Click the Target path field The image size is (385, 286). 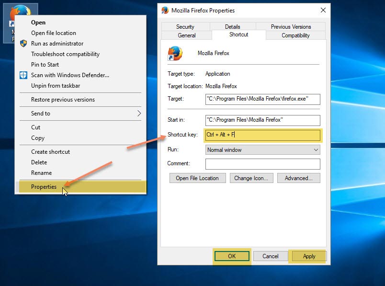(262, 99)
